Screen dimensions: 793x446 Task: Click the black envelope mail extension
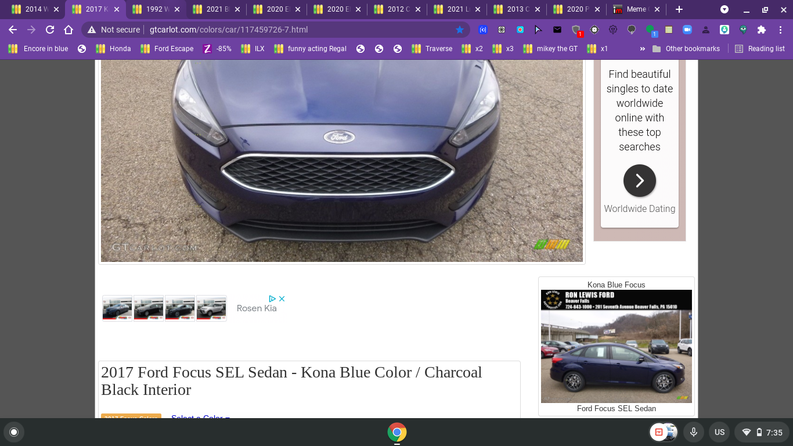pos(557,30)
